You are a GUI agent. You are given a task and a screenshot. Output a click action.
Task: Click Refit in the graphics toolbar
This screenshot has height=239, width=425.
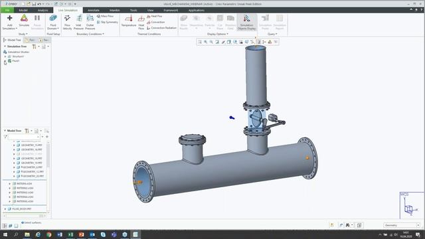tap(200, 42)
